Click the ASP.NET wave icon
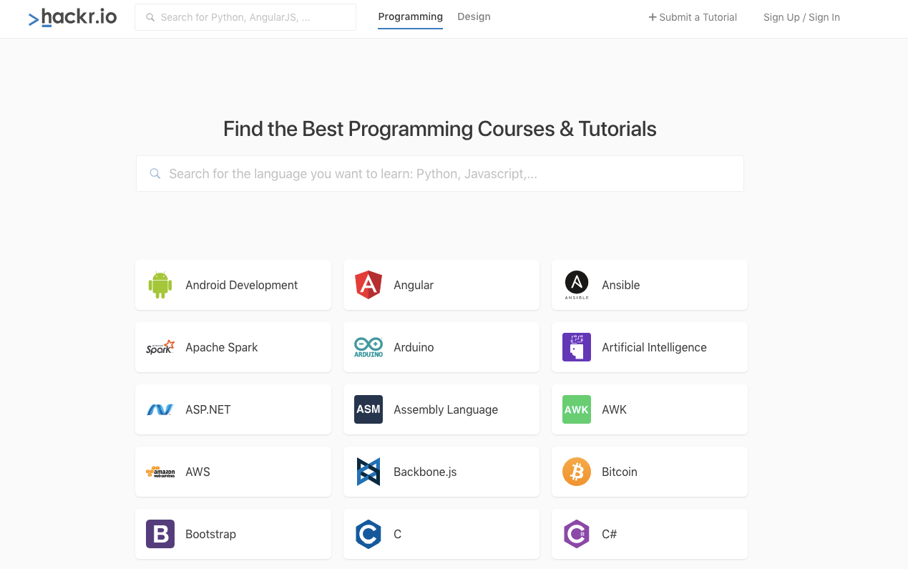Viewport: 908px width, 569px height. coord(160,409)
